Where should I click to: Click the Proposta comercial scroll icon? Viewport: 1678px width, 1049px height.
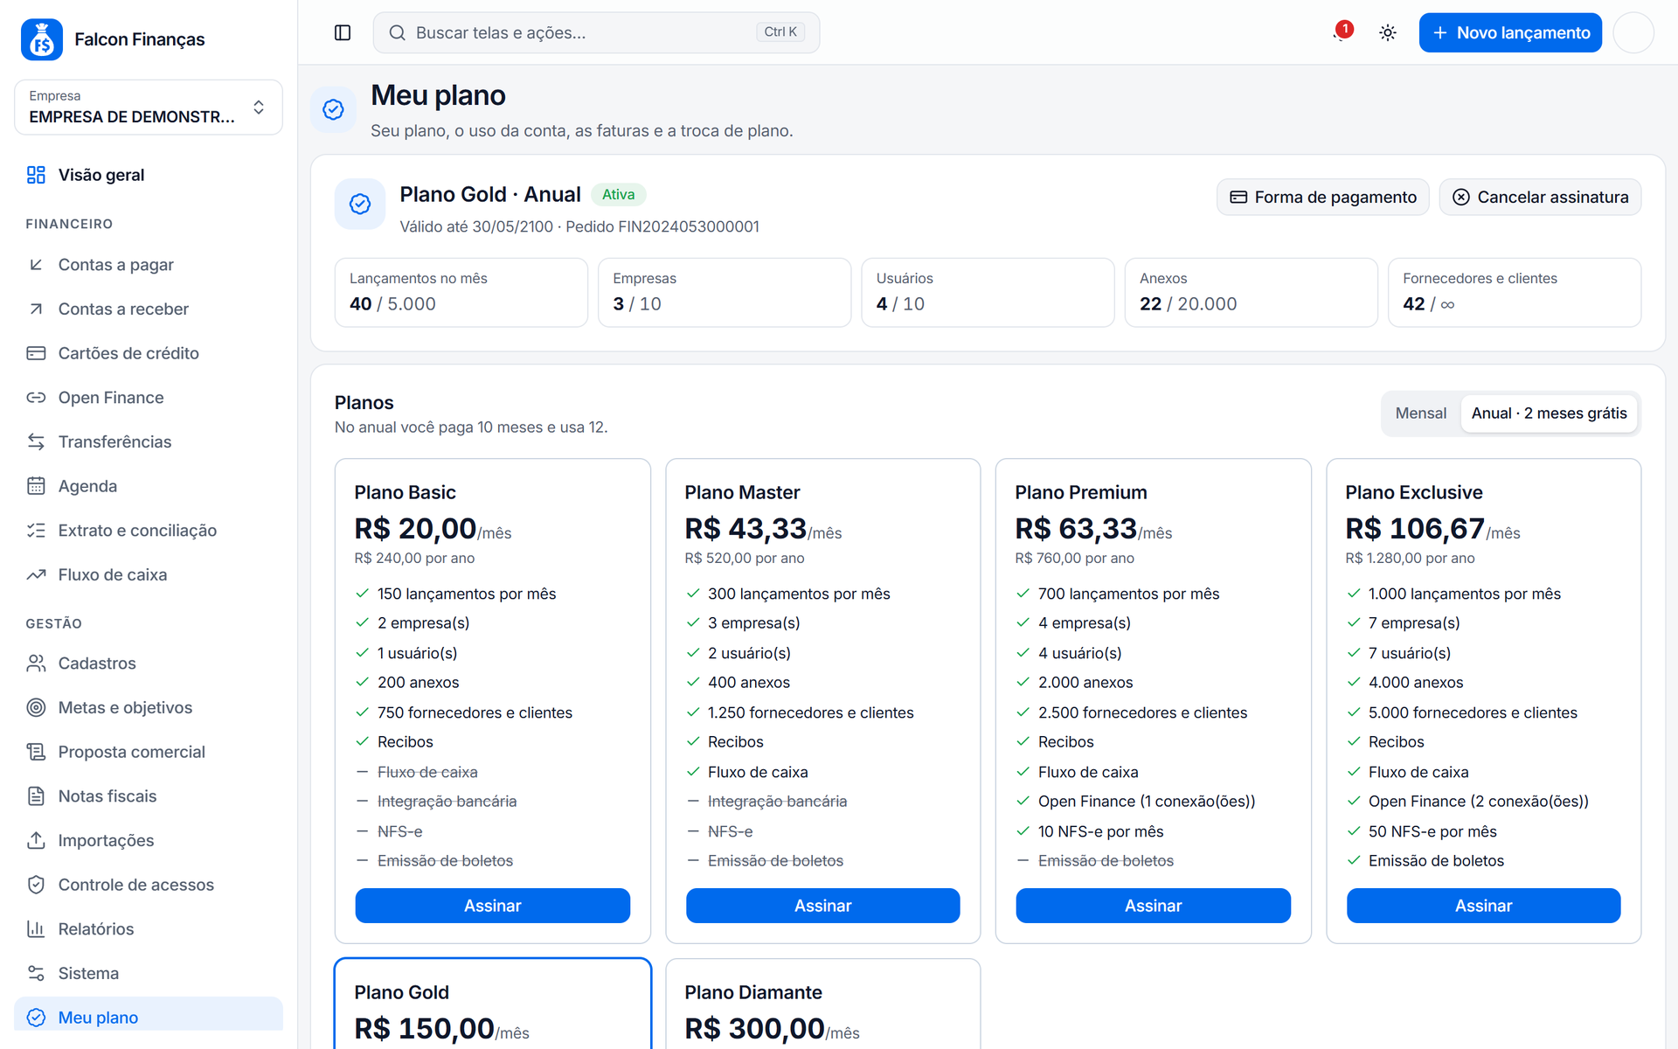pos(36,752)
